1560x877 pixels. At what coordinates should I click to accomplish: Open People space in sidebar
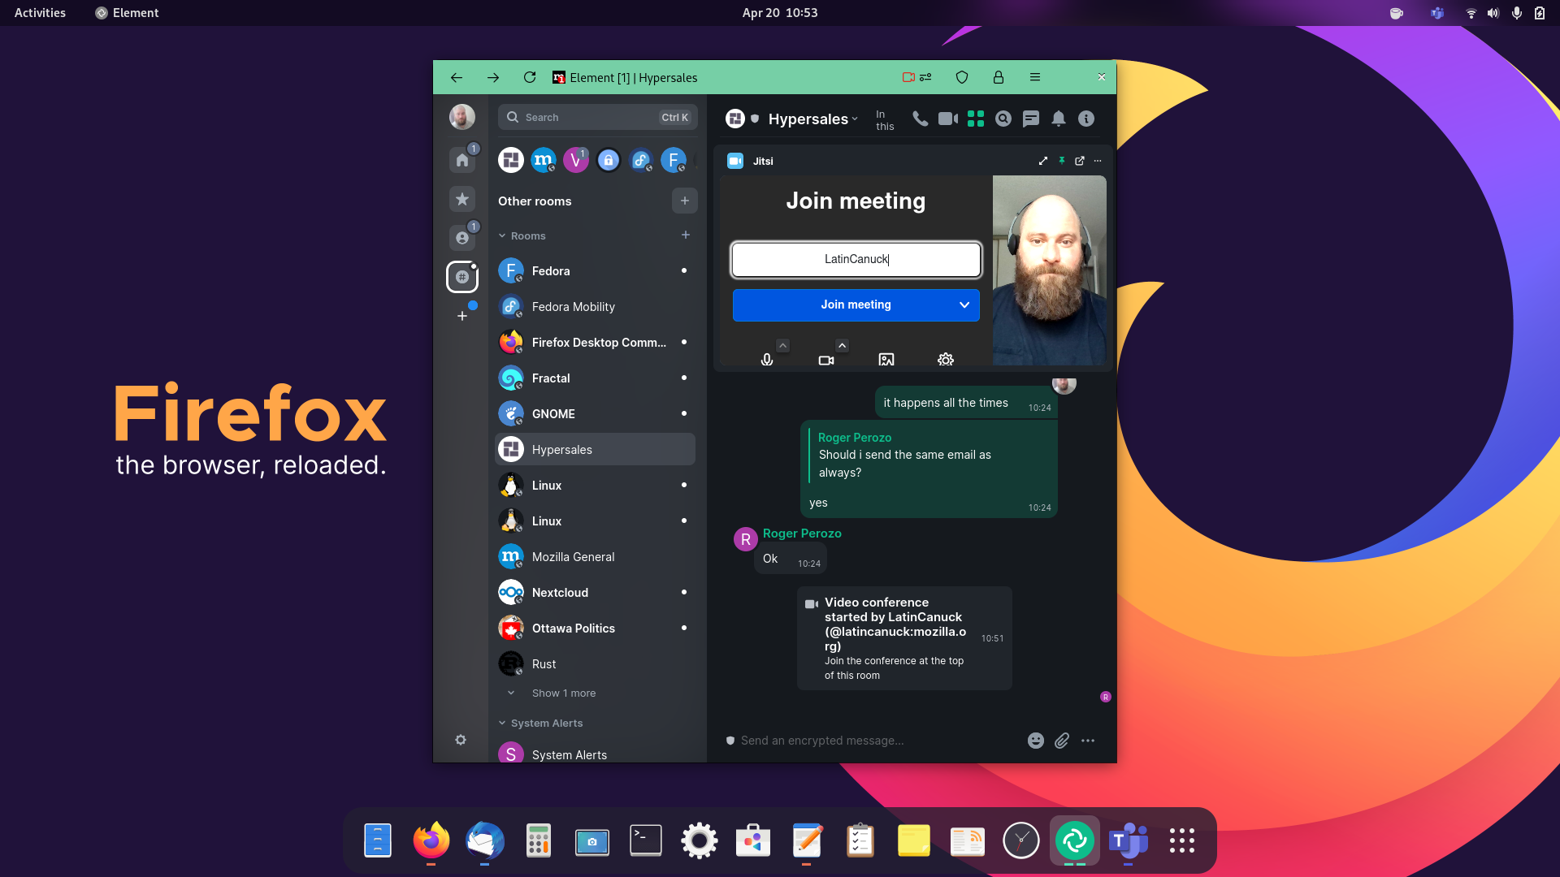tap(462, 238)
